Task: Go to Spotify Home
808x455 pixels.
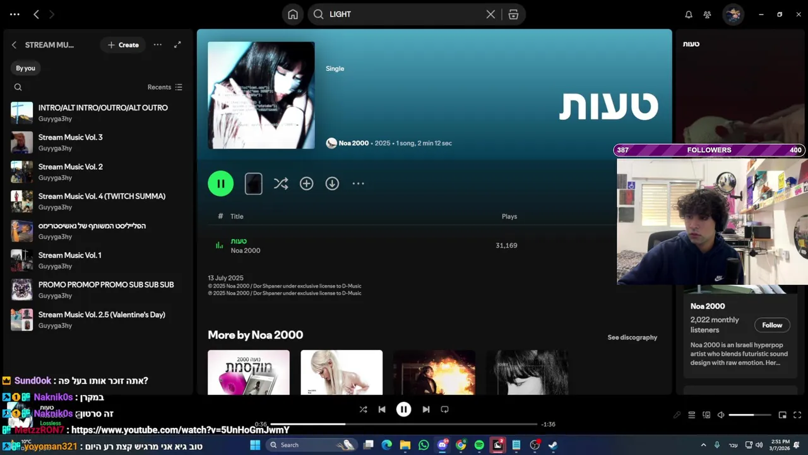Action: (293, 14)
